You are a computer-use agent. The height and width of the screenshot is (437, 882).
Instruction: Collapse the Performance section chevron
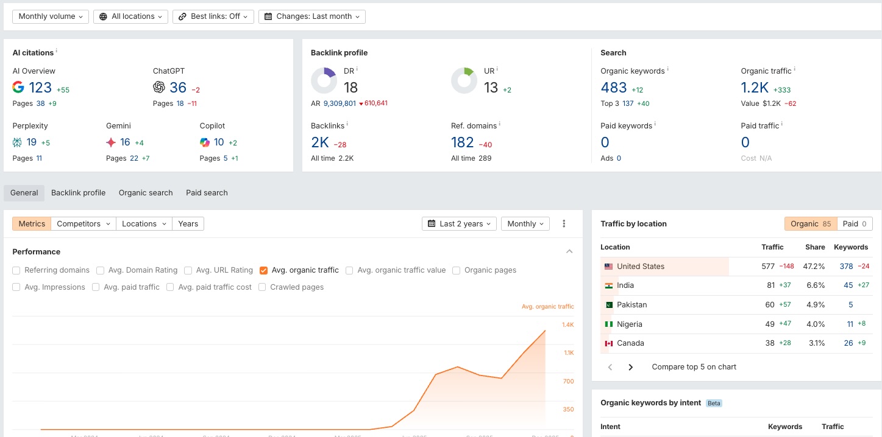(569, 251)
